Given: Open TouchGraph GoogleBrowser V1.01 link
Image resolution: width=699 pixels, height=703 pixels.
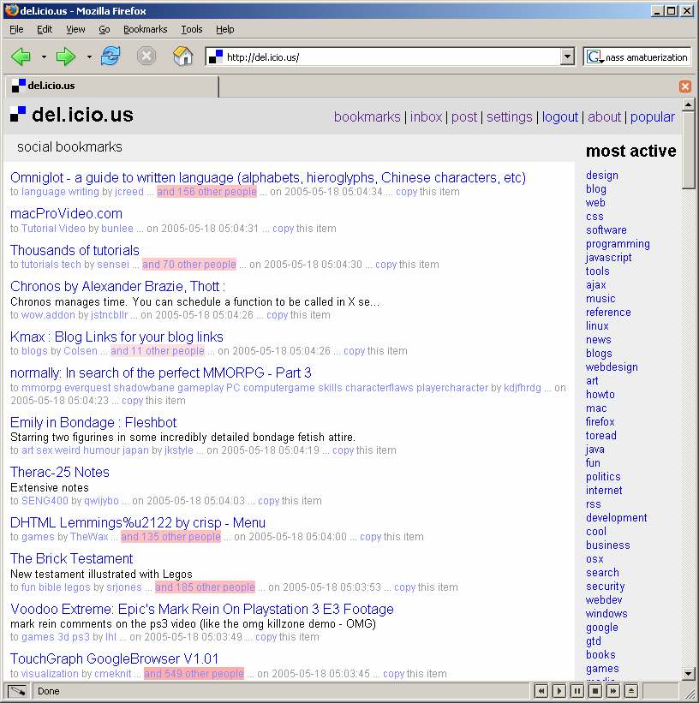Looking at the screenshot, I should [x=114, y=659].
